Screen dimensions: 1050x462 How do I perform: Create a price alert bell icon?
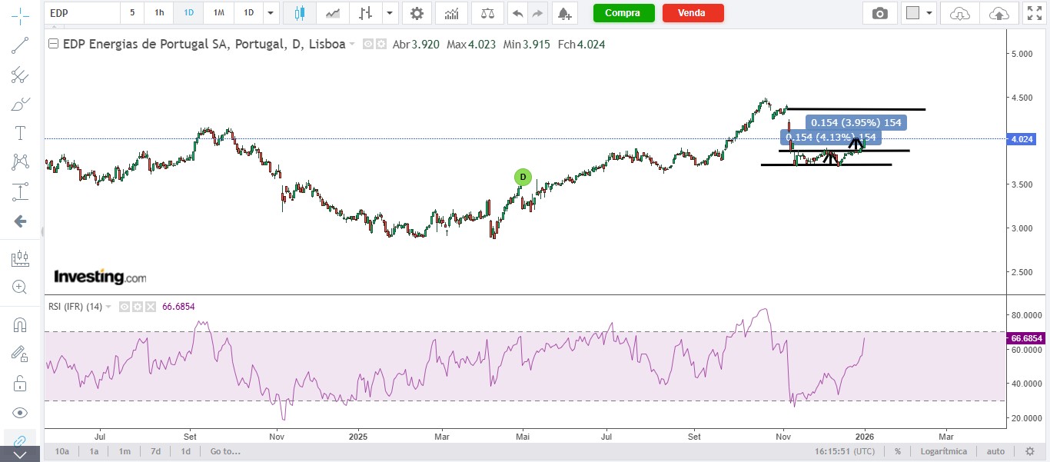pyautogui.click(x=564, y=13)
